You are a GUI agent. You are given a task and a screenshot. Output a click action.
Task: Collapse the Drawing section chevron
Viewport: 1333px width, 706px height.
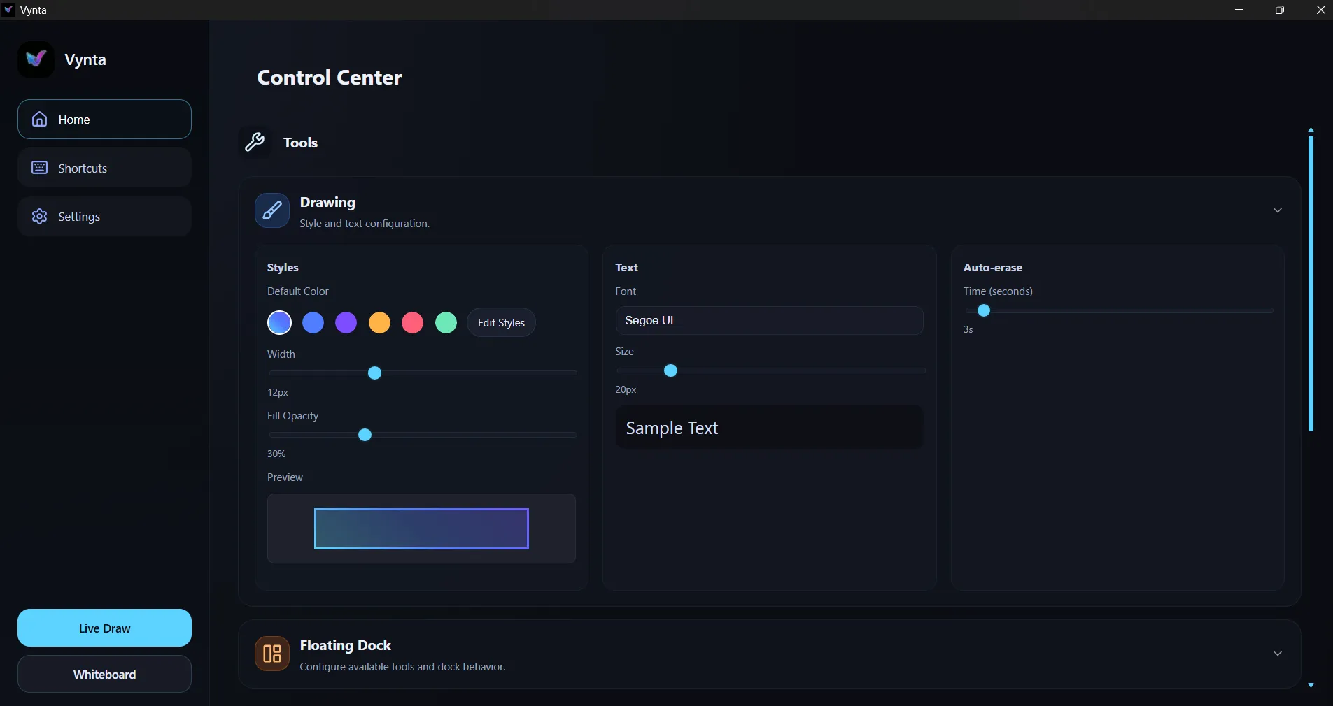coord(1278,210)
